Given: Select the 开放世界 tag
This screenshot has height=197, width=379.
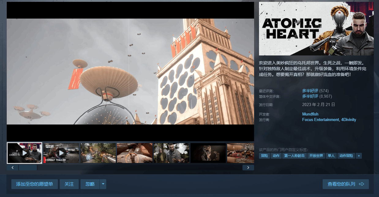Looking at the screenshot, I should pyautogui.click(x=316, y=156).
